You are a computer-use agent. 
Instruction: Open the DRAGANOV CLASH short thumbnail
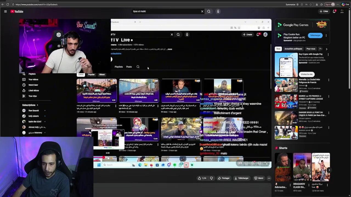coord(302,167)
